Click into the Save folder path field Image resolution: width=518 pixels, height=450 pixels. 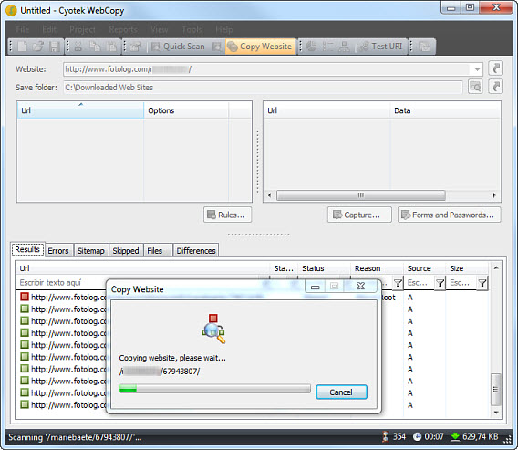coord(263,88)
